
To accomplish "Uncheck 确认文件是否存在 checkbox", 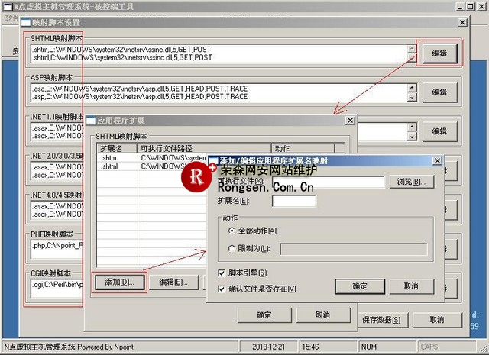I will click(x=222, y=289).
